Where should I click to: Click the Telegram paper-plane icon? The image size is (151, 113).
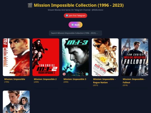67,16
